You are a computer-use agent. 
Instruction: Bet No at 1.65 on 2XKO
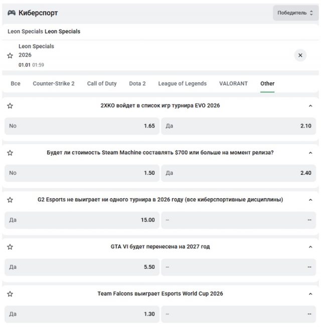82,126
